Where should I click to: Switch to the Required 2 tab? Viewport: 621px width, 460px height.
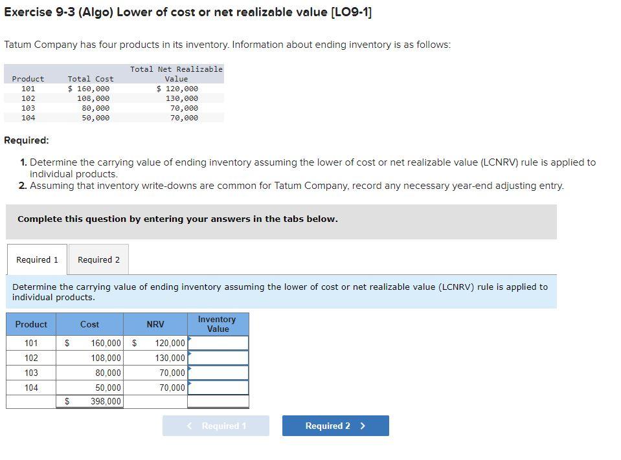click(98, 259)
